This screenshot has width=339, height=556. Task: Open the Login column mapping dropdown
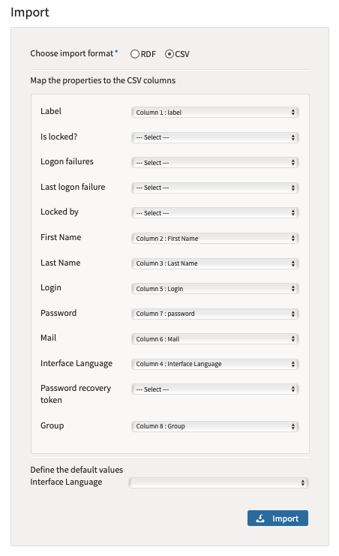215,289
